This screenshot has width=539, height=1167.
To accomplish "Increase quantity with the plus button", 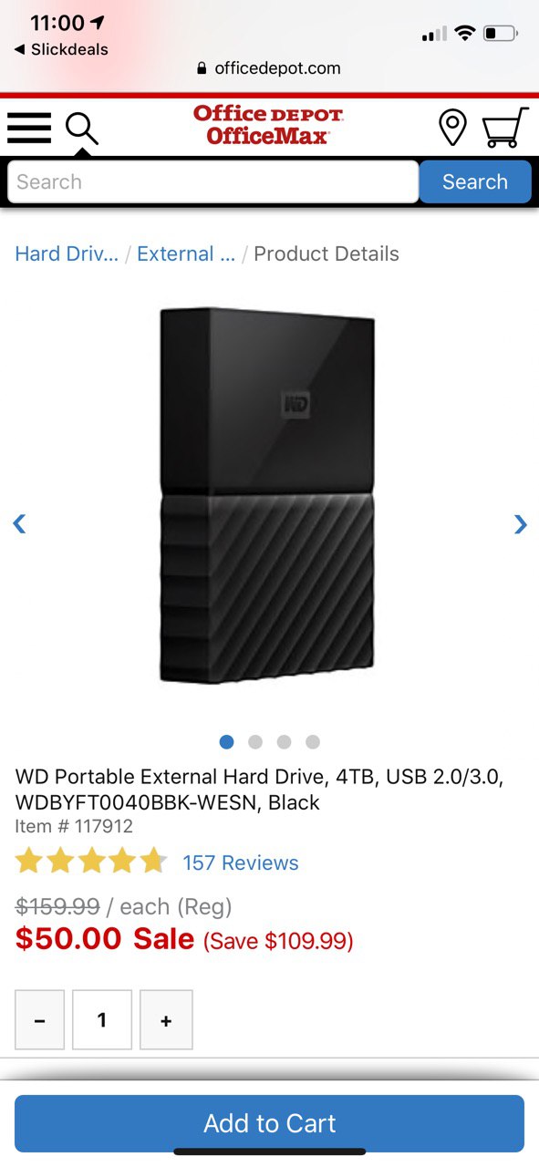I will click(x=166, y=1020).
